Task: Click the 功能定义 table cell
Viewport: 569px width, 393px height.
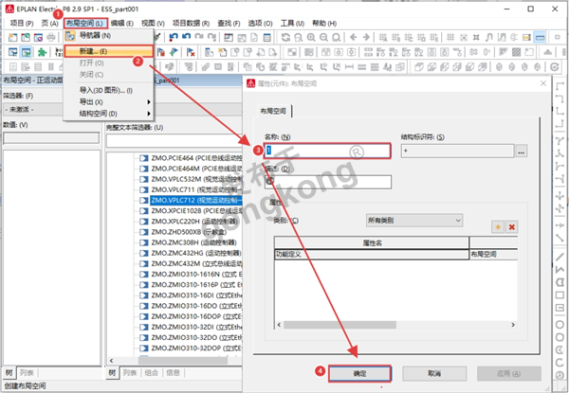Action: pos(371,255)
